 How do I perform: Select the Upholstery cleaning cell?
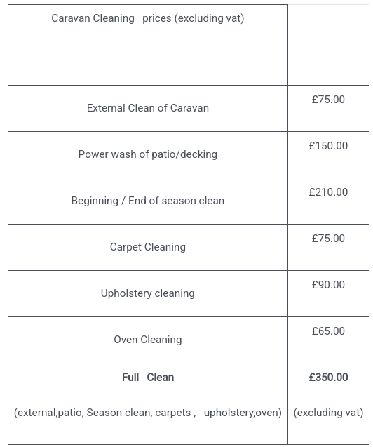pos(148,293)
